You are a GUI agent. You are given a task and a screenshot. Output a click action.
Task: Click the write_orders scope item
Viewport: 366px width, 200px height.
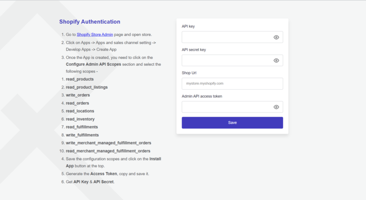[x=78, y=95]
